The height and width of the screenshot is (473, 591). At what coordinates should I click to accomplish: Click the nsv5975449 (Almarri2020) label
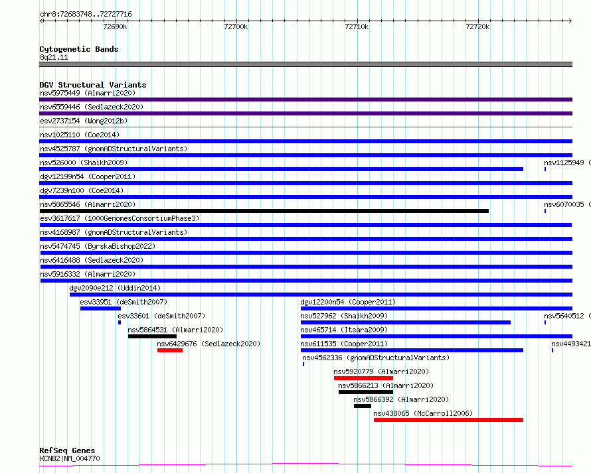(x=88, y=93)
